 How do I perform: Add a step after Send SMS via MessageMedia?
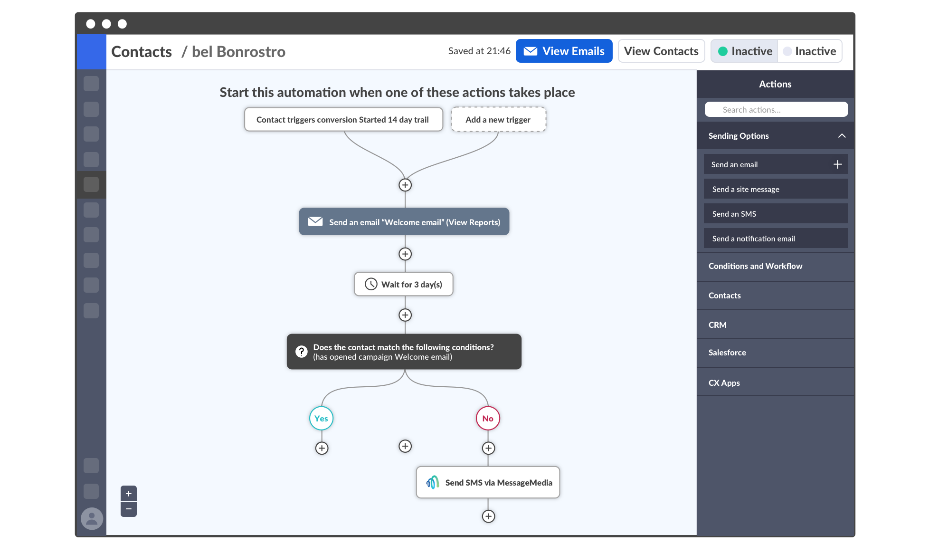coord(488,516)
